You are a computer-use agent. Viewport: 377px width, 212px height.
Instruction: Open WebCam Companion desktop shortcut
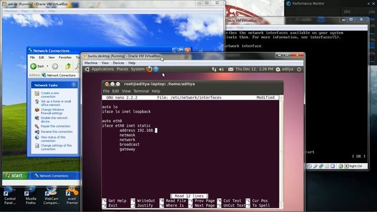pos(51,196)
